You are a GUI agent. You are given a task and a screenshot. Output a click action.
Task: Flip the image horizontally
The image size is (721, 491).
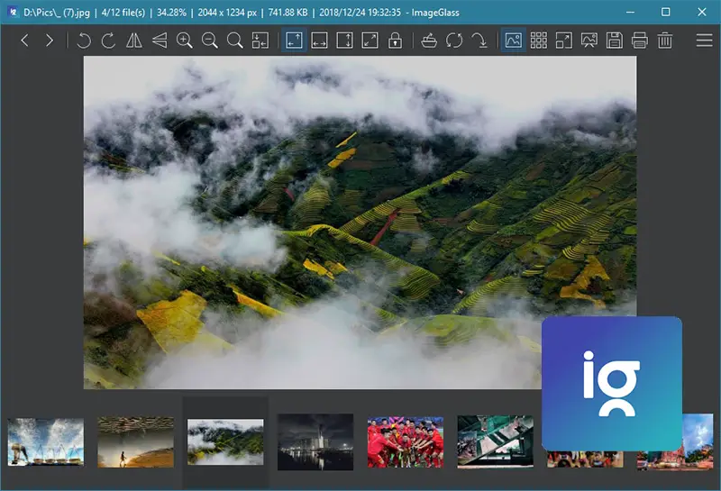(133, 41)
